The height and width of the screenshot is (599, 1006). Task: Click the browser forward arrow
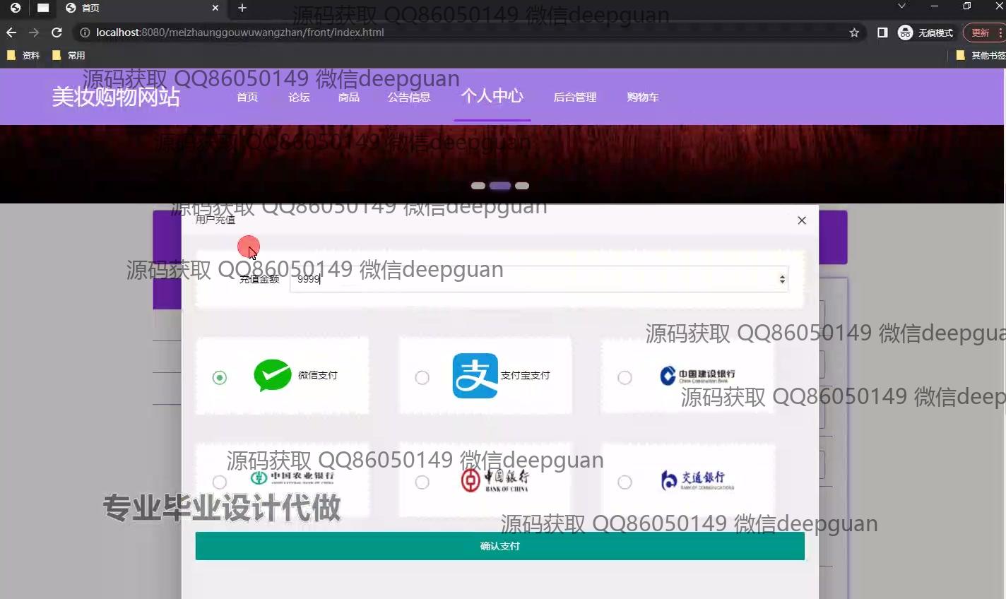click(x=34, y=32)
